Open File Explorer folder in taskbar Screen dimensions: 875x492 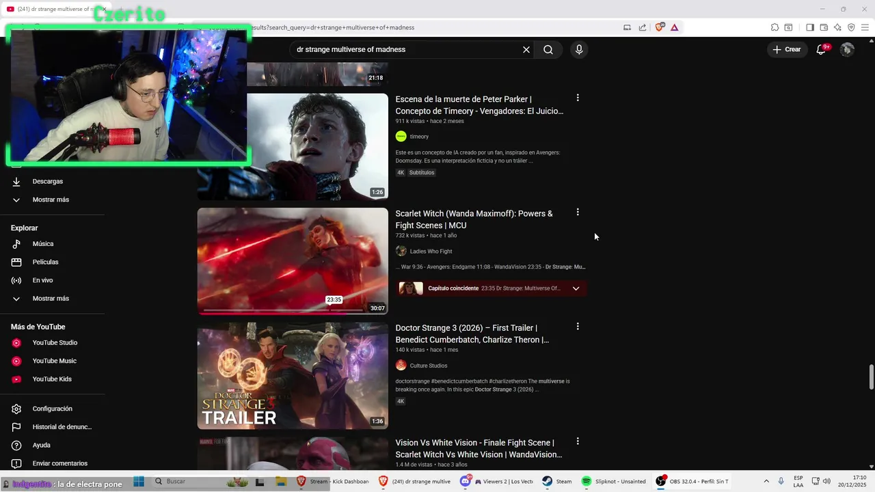(x=281, y=481)
